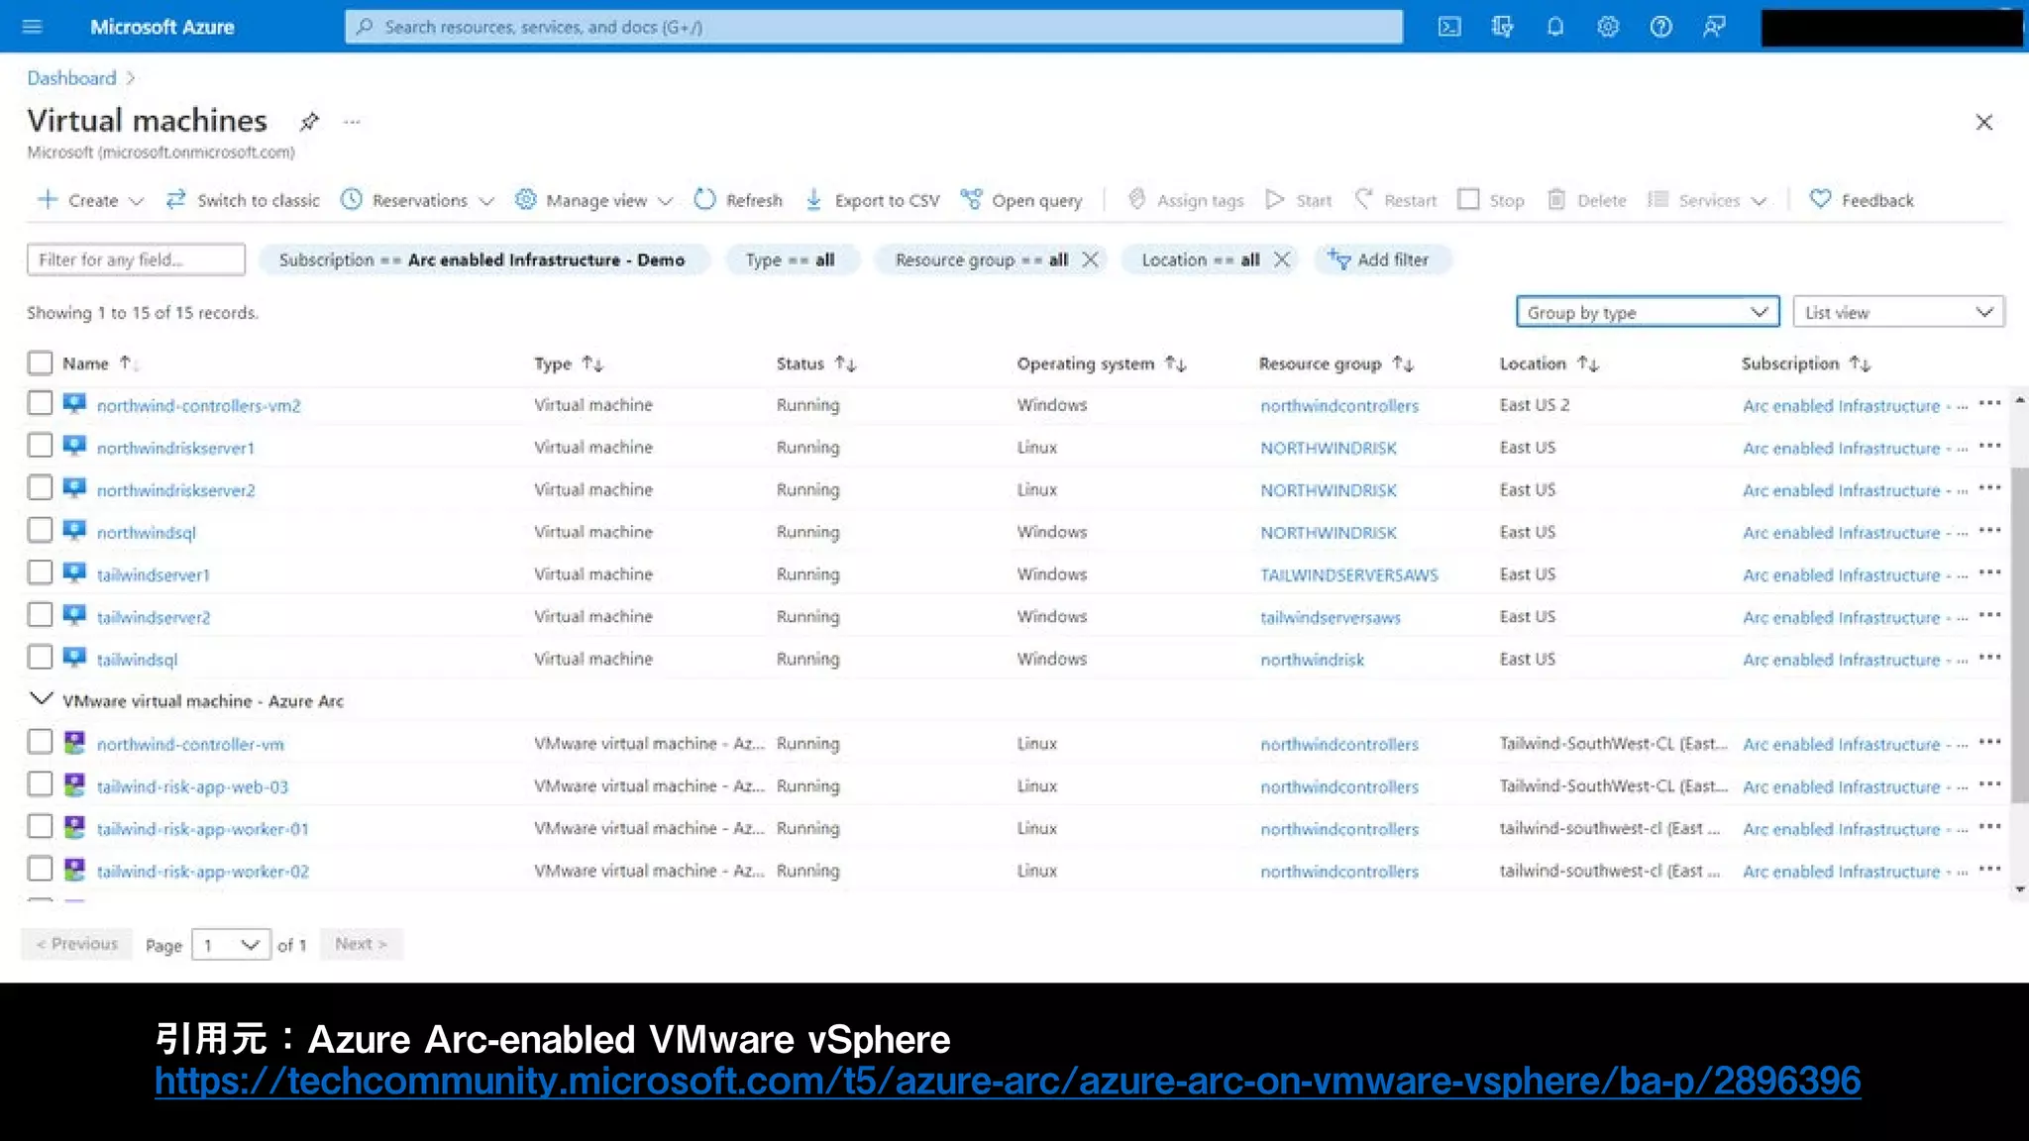Open tailwind-risk-app-worker-01 VM link
This screenshot has height=1141, width=2029.
pyautogui.click(x=202, y=829)
